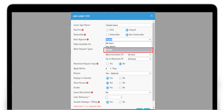Open the Color Reference picker
224x110 pixels.
point(114,97)
